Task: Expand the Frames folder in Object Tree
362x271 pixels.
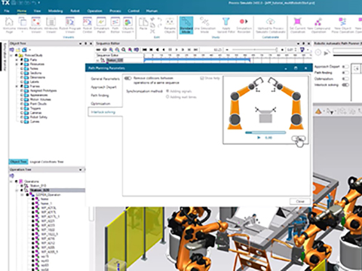Action: coord(17,86)
